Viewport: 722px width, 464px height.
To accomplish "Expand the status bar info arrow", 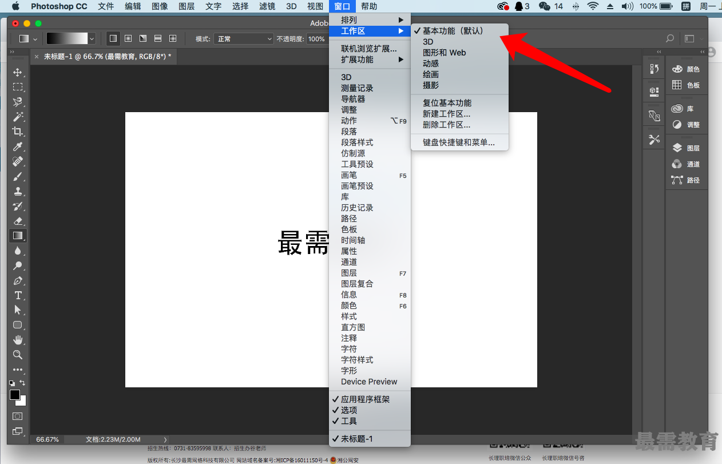I will click(x=166, y=439).
